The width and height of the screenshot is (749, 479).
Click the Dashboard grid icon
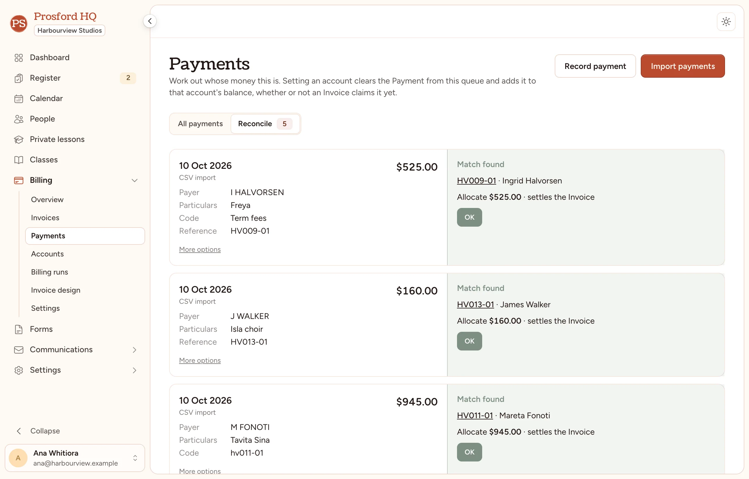(19, 58)
